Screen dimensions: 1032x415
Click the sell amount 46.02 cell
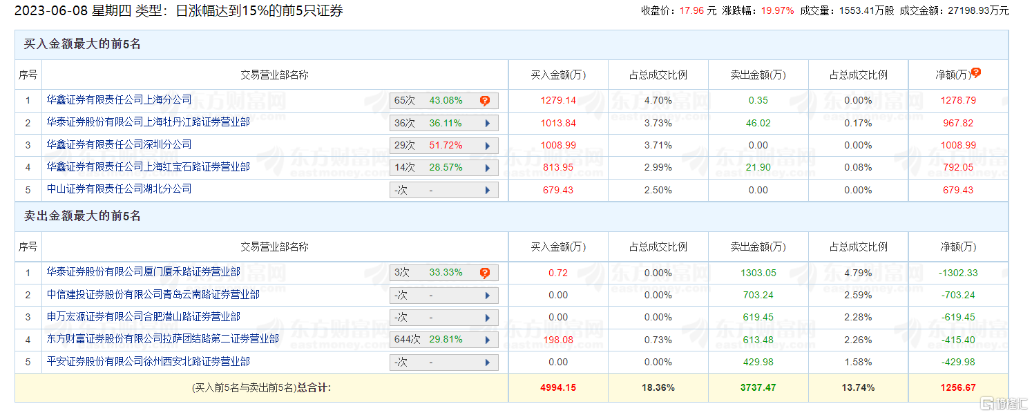[x=758, y=123]
